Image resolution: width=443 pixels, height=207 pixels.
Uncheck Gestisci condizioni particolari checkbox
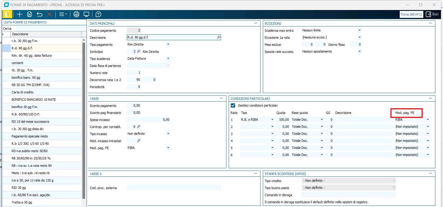tap(233, 105)
